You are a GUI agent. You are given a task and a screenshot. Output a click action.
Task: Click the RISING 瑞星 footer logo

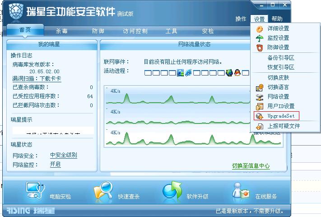[30, 210]
